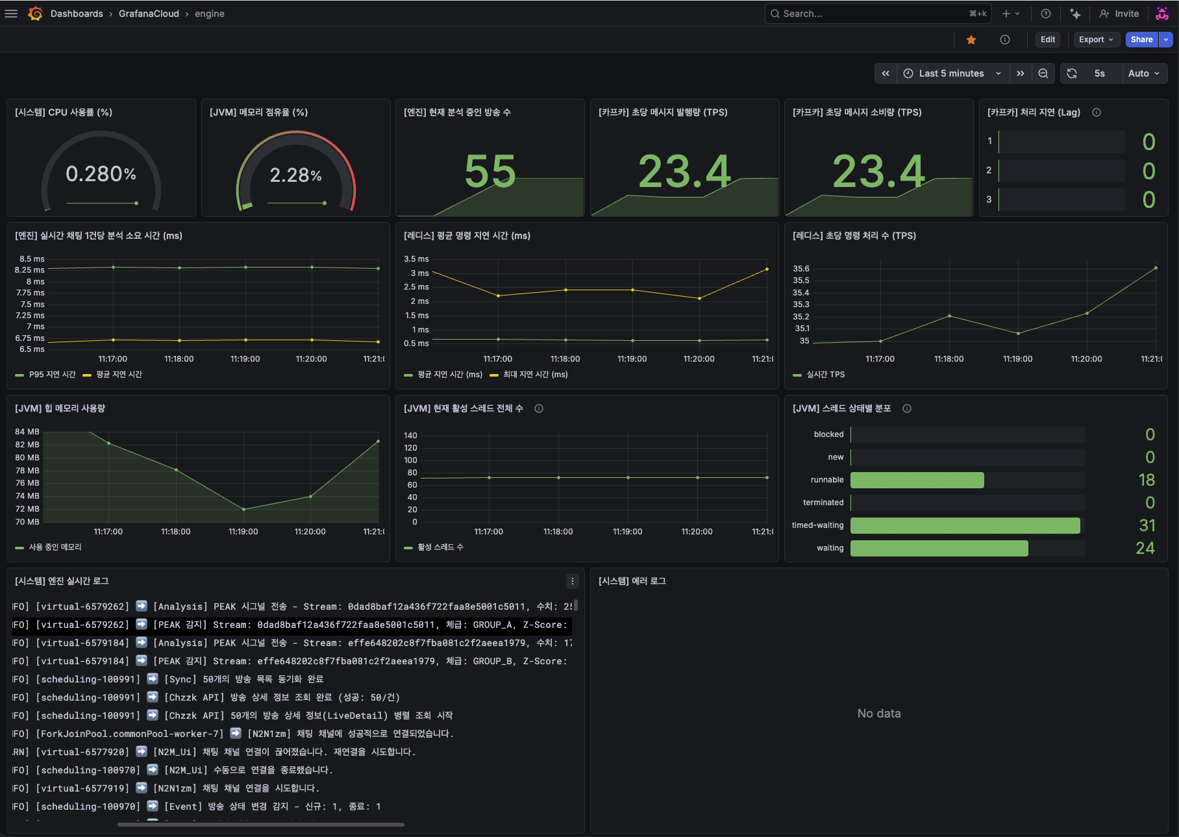Open the GrafanaCloud breadcrumb folder

pyautogui.click(x=149, y=14)
